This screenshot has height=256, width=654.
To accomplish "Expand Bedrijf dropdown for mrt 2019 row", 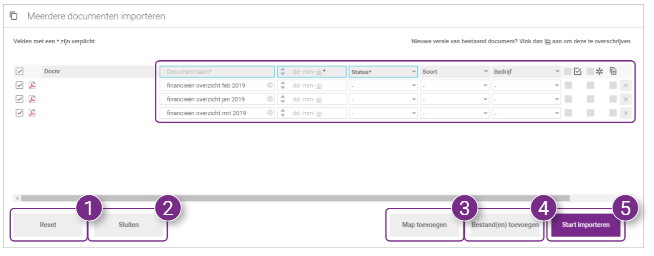I will pos(526,113).
